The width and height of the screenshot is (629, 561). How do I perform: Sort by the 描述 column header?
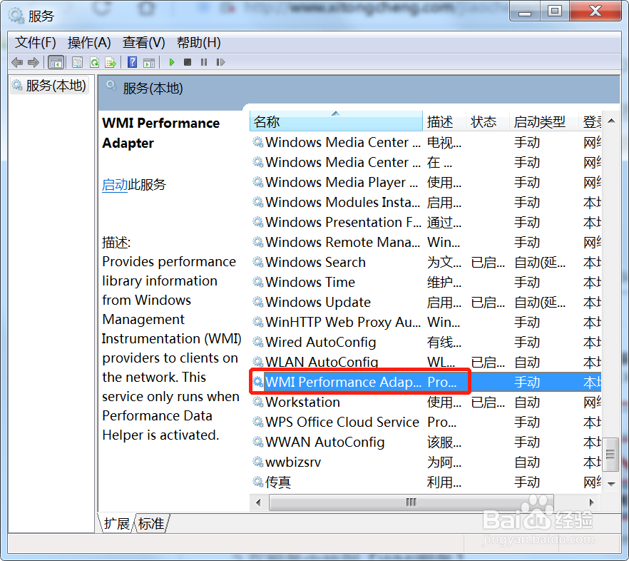(x=444, y=121)
